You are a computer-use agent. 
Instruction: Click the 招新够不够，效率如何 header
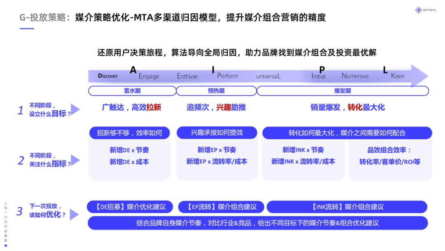click(130, 133)
